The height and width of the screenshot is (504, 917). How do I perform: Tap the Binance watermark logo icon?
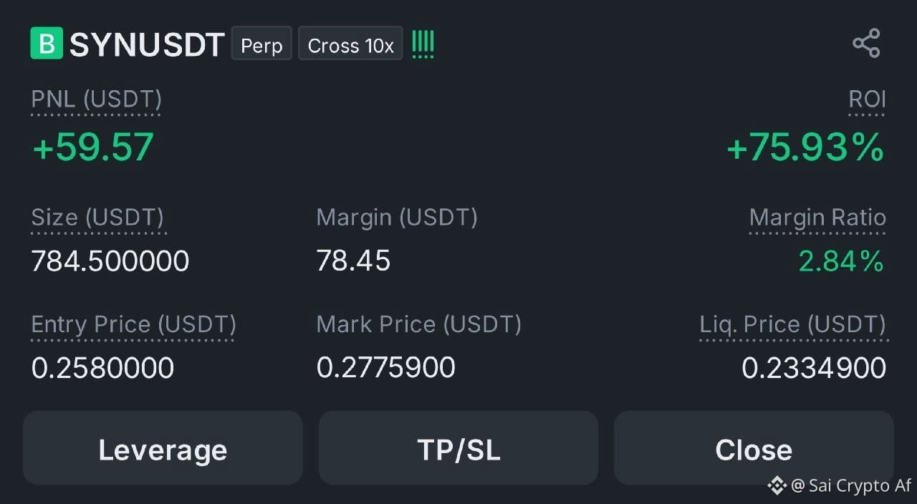click(x=777, y=485)
